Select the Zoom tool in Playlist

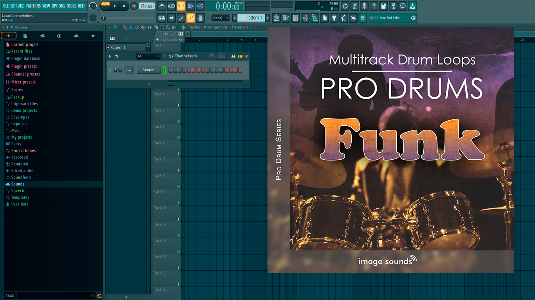point(168,27)
